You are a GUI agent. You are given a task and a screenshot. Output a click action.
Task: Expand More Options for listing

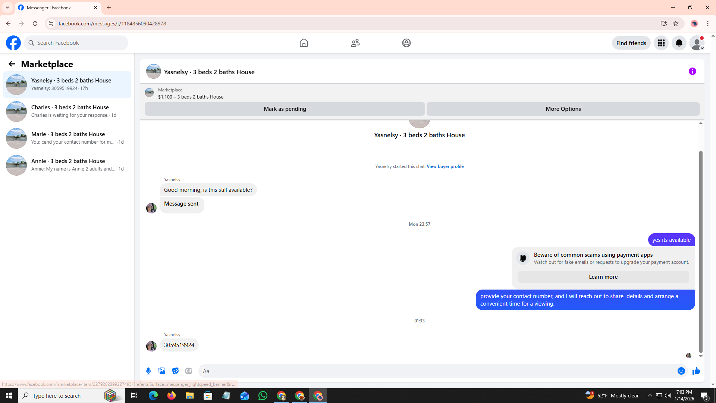pos(563,109)
